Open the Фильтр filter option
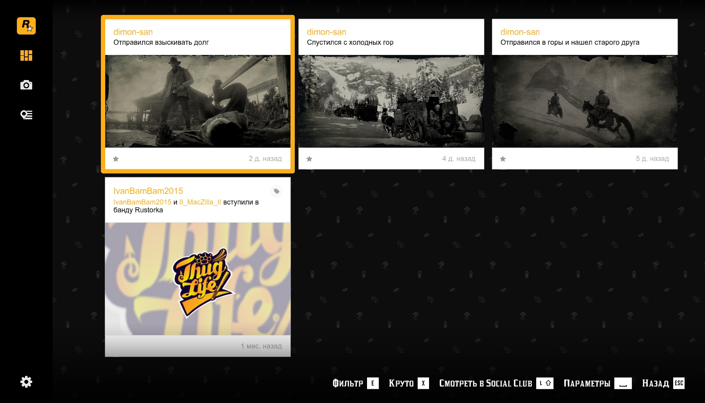Image resolution: width=705 pixels, height=403 pixels. [355, 383]
